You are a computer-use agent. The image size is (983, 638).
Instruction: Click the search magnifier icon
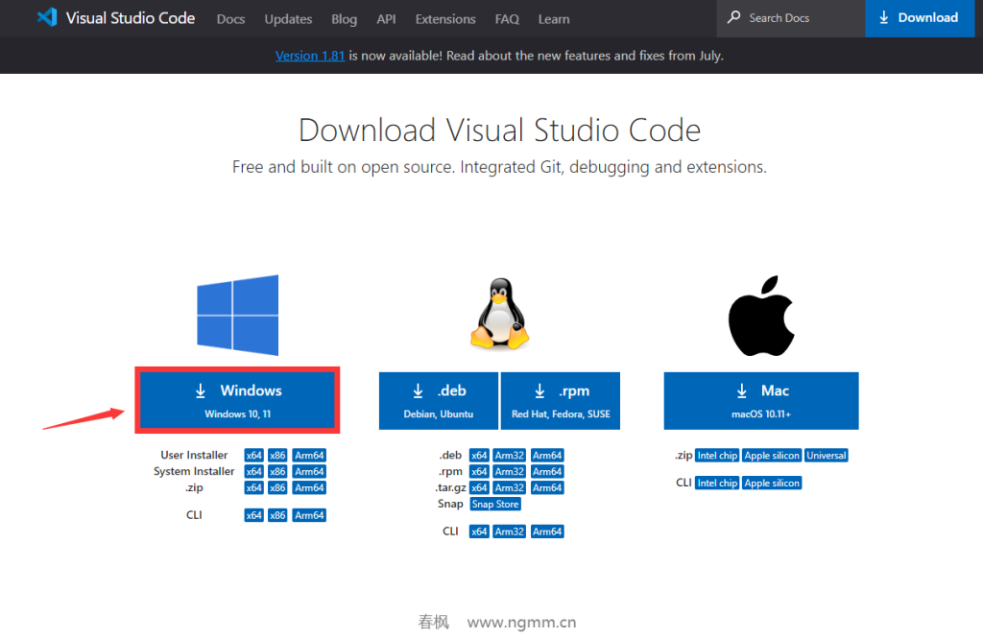click(x=733, y=17)
